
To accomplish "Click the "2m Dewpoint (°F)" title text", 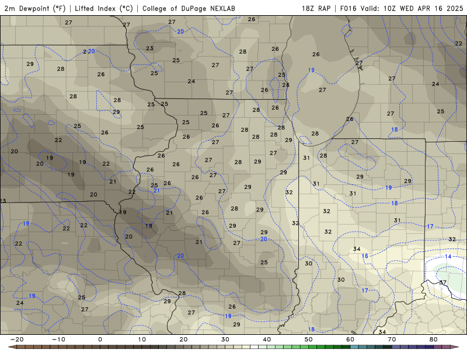I will (x=35, y=8).
